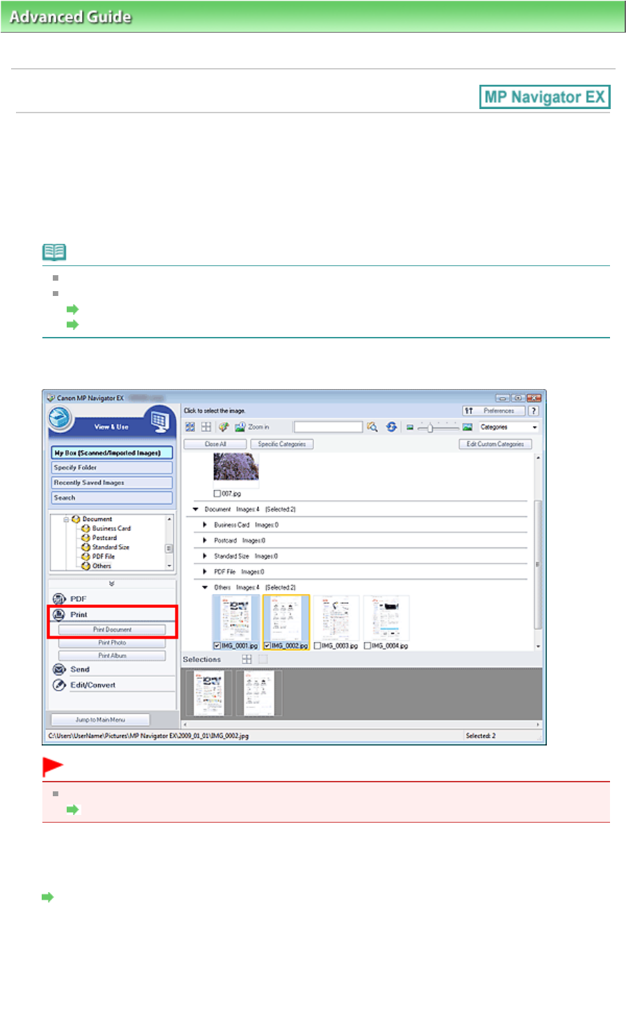626x1022 pixels.
Task: Click the cancel-all-selections grid icon
Action: (206, 427)
